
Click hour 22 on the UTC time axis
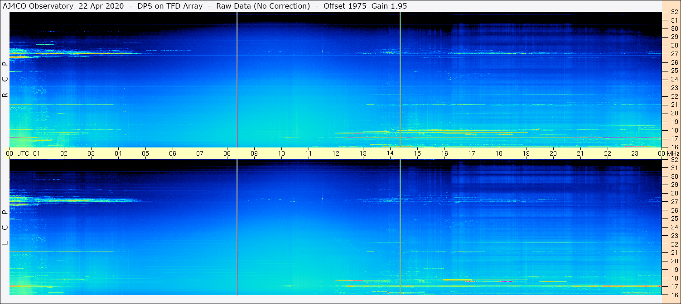(608, 153)
